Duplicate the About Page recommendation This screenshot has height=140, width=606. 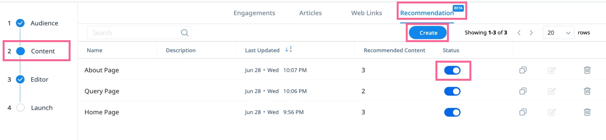point(523,70)
